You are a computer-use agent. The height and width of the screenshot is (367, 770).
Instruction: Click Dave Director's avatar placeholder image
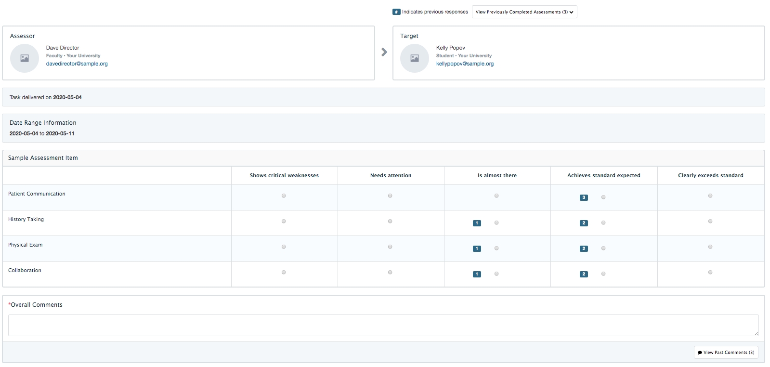point(25,58)
